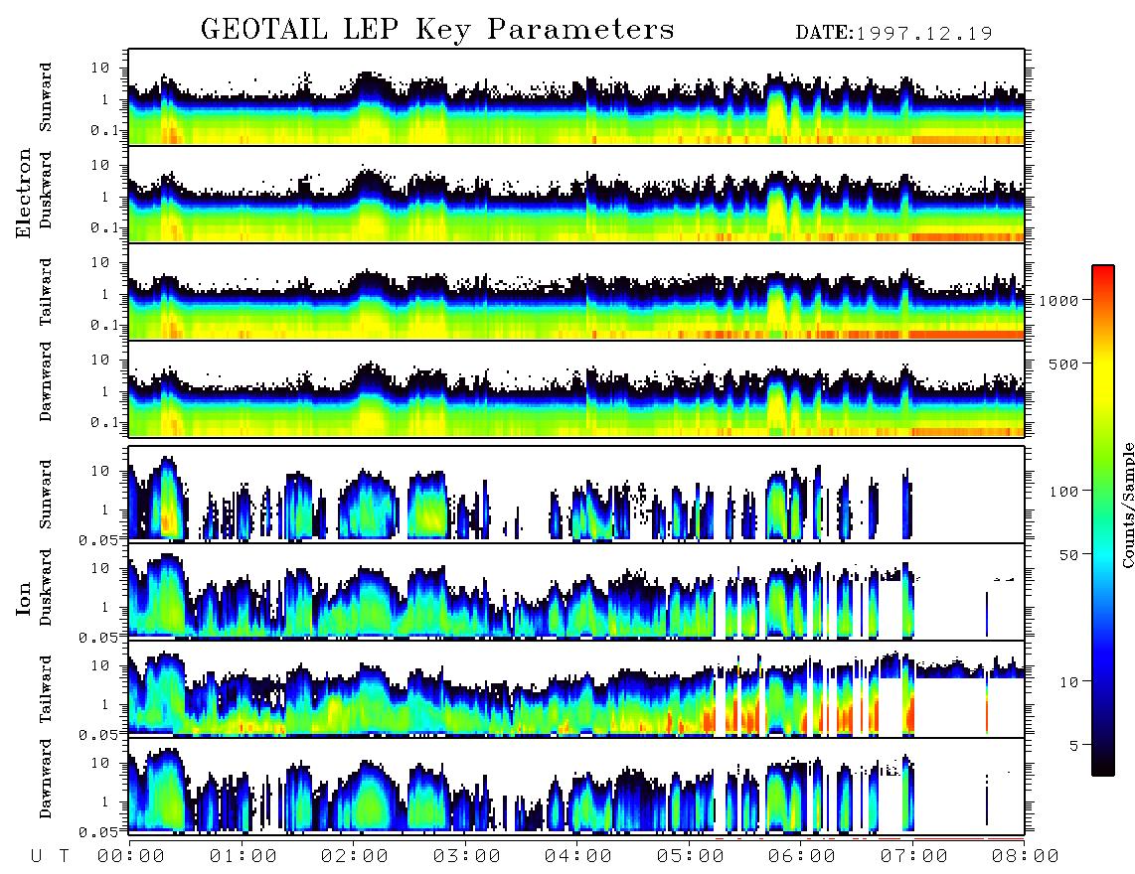Select the Electron "Duskward" axis label
This screenshot has height=874, width=1135.
pos(46,191)
